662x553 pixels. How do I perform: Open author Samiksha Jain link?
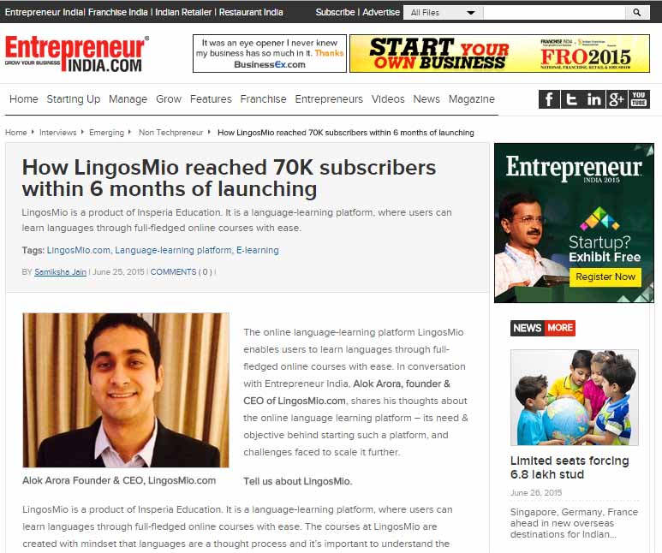60,272
